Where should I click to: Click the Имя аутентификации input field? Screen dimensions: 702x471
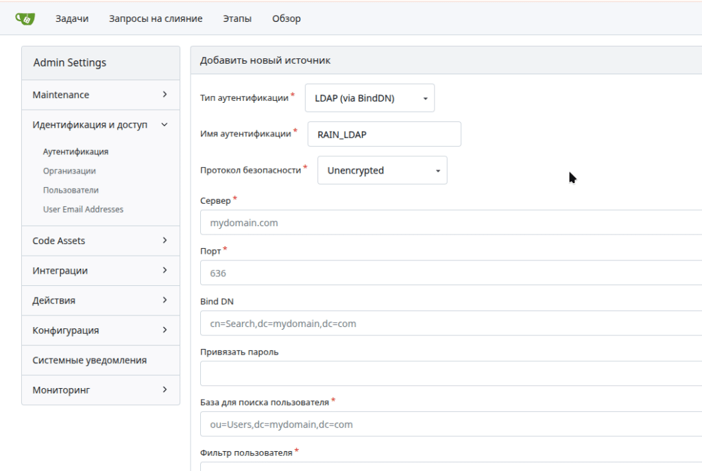[x=384, y=134]
